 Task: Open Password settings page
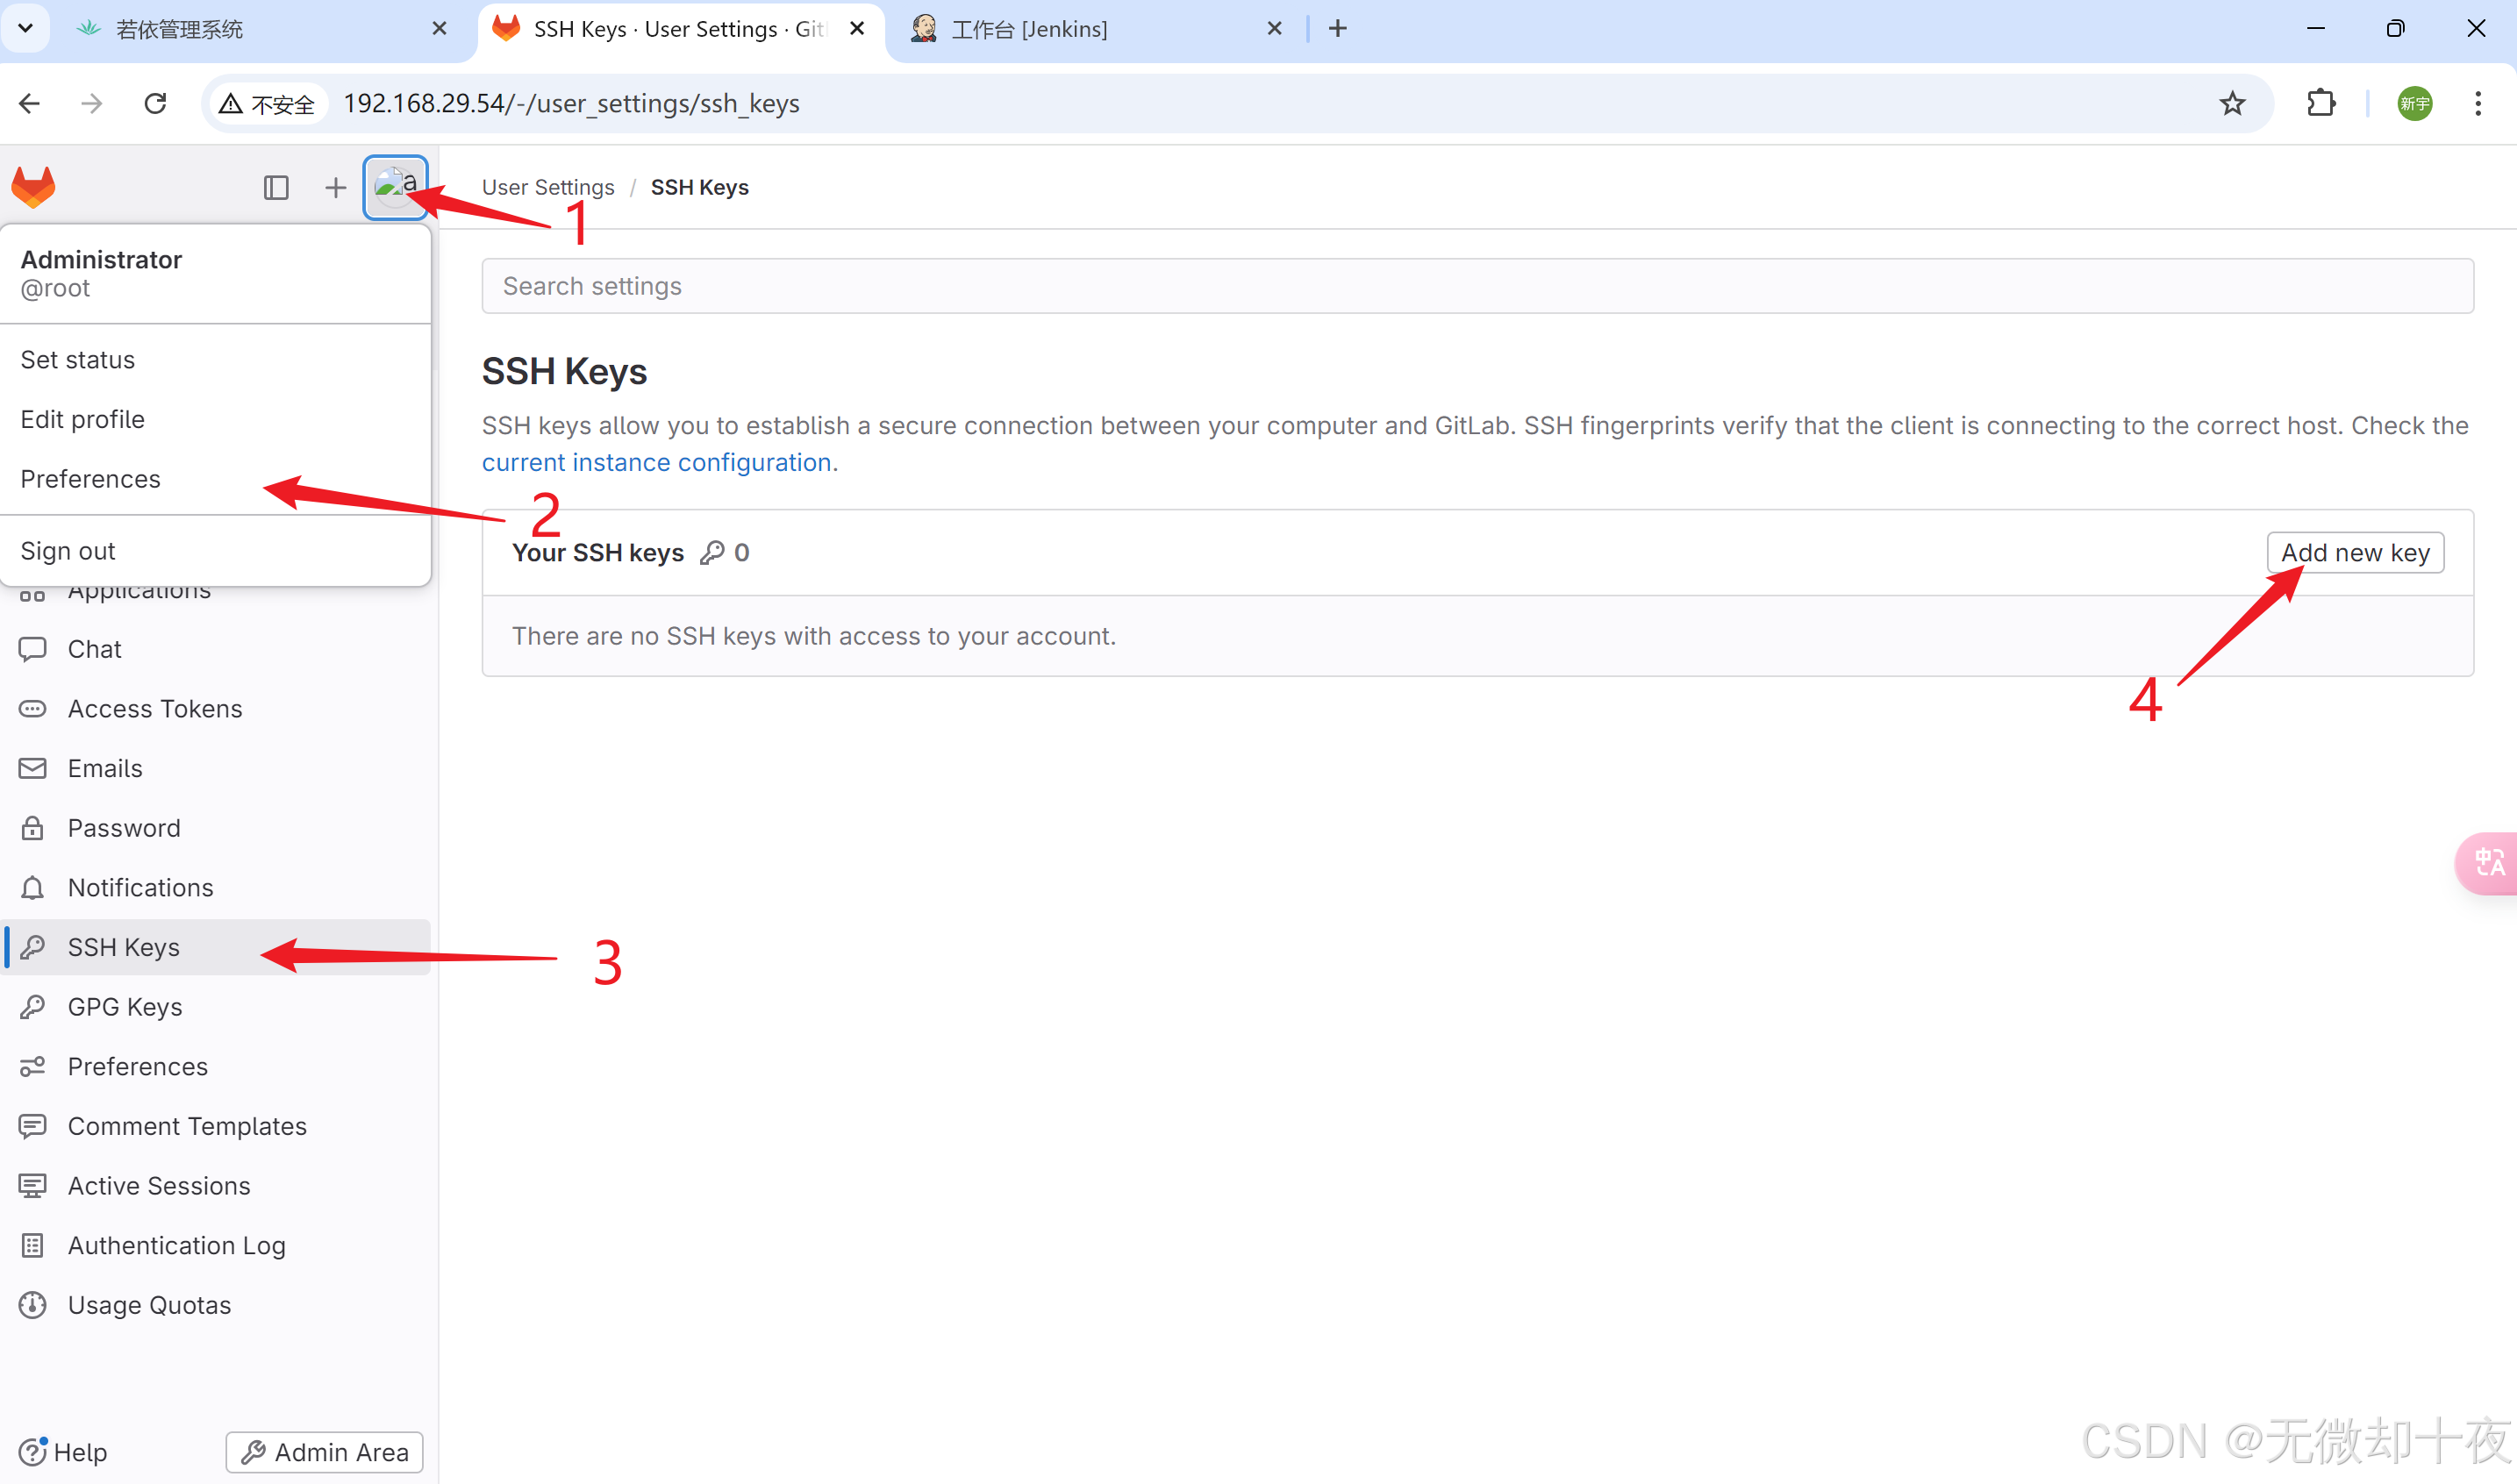pyautogui.click(x=124, y=828)
